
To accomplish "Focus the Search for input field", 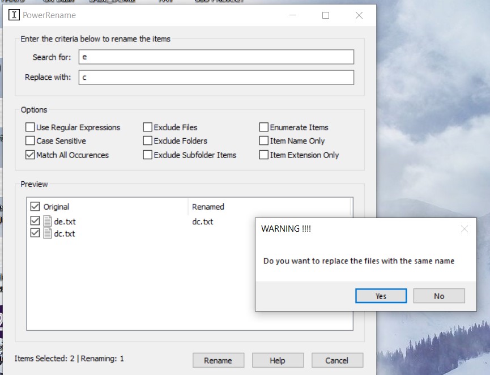I will tap(216, 57).
